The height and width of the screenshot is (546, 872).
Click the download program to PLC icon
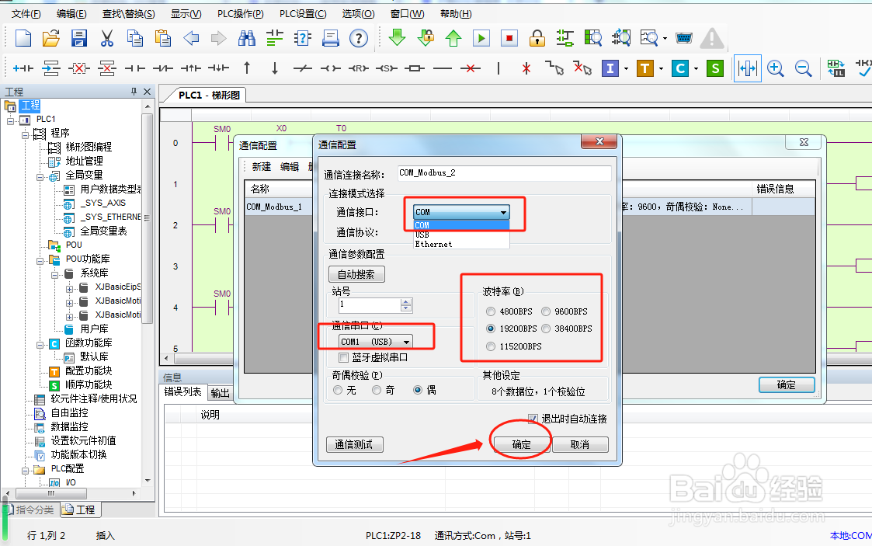pyautogui.click(x=397, y=37)
